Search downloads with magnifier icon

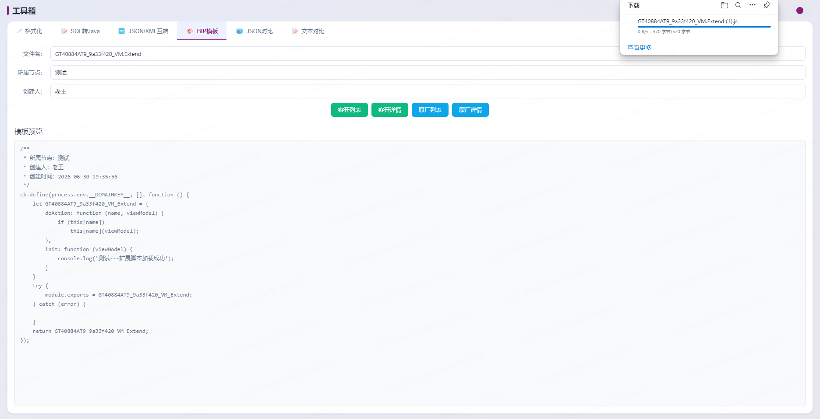tap(739, 5)
